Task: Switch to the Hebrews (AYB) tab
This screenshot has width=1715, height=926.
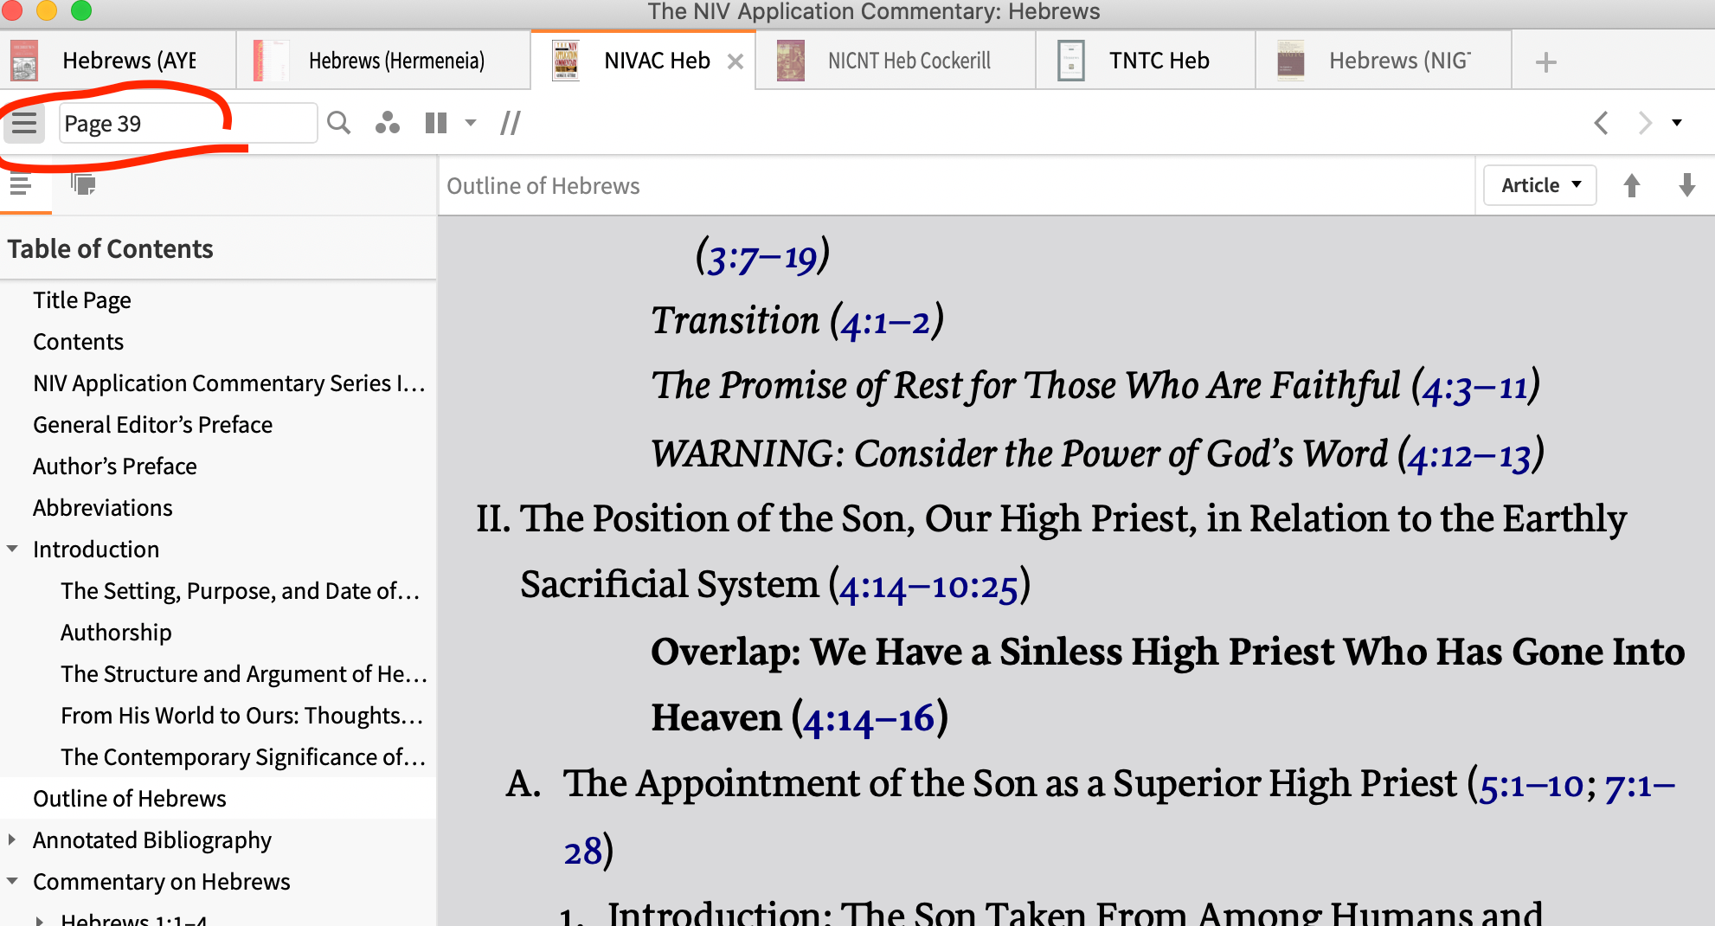Action: coord(119,61)
